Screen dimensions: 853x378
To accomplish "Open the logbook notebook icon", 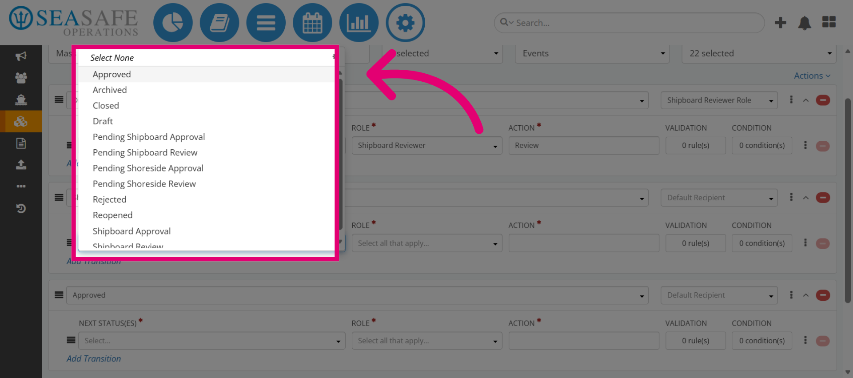I will click(x=219, y=23).
